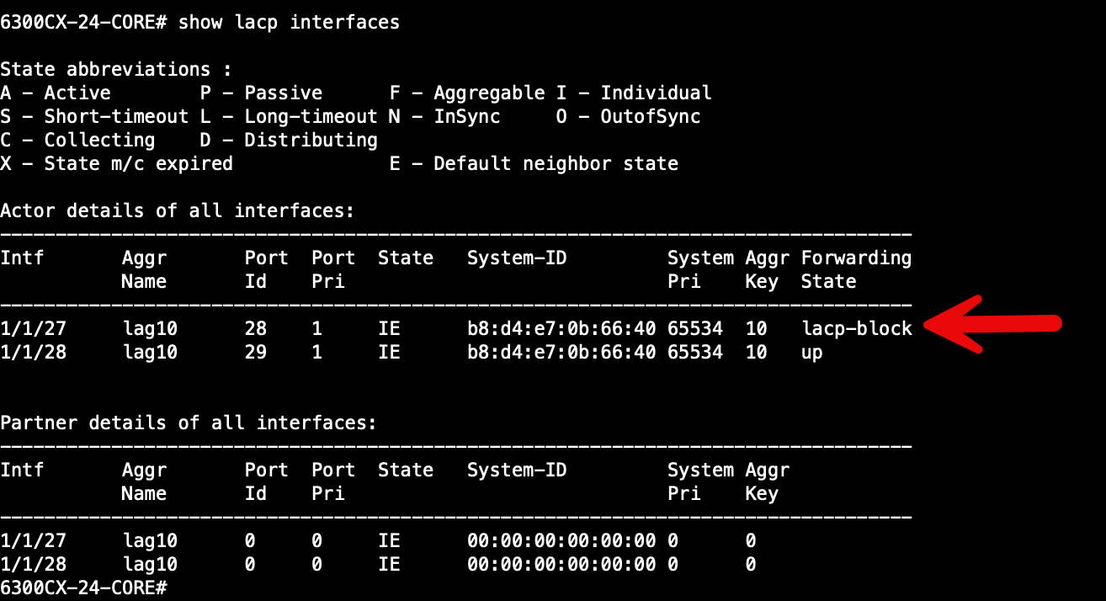
Task: Click interface 1/1/28 in the Partner table
Action: (34, 564)
